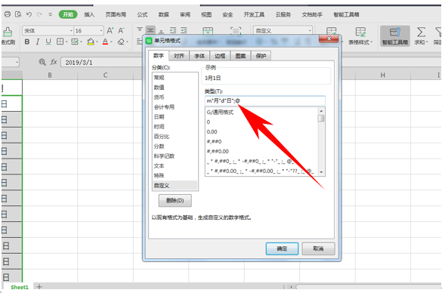Select 文本 in the category list
Screen dimensions: 442x293
[x=175, y=165]
